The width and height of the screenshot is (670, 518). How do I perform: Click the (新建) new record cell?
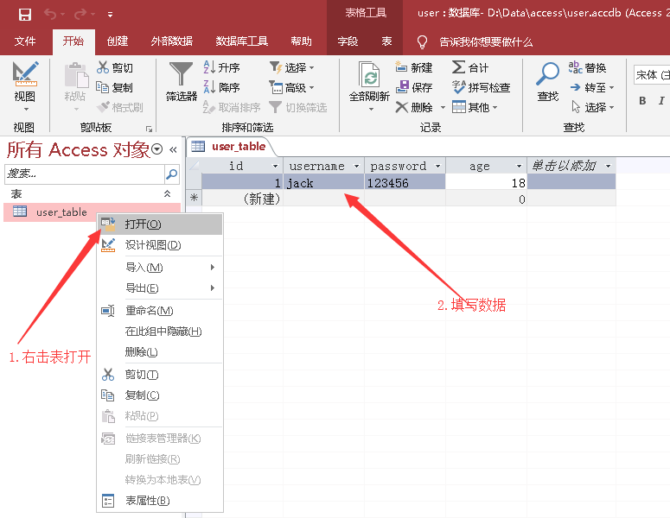(242, 199)
